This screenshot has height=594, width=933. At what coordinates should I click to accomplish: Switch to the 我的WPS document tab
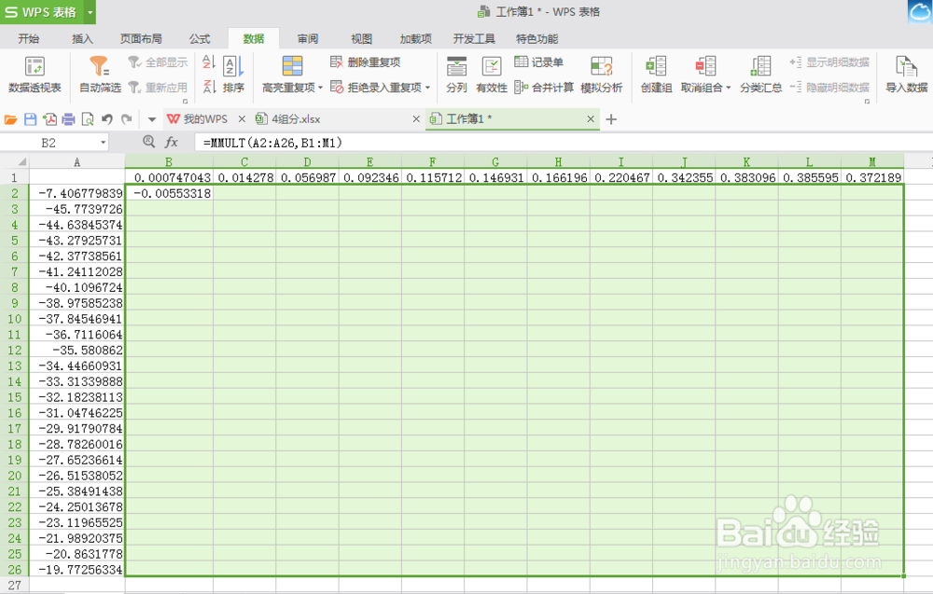coord(204,119)
